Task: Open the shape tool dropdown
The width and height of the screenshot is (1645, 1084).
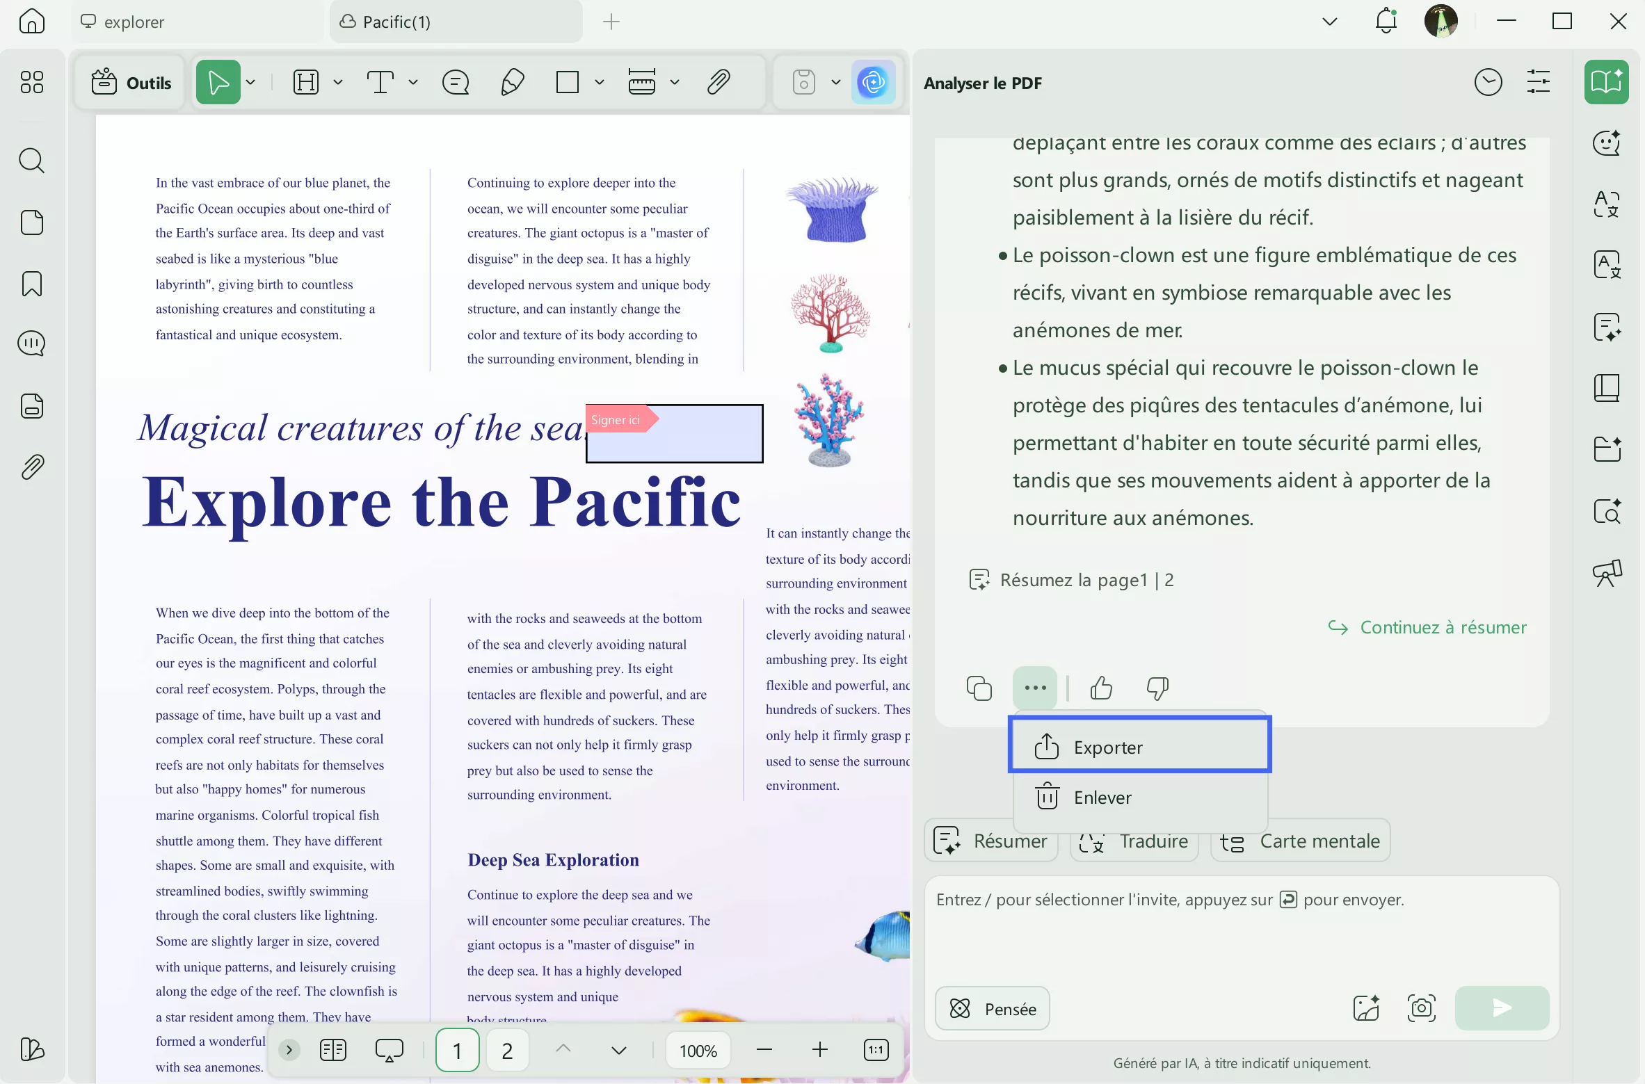Action: 598,82
